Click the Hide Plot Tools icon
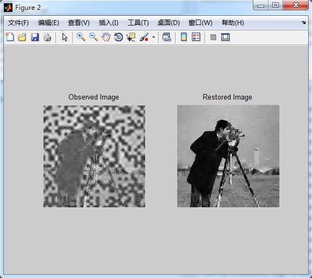The image size is (312, 278). [213, 37]
